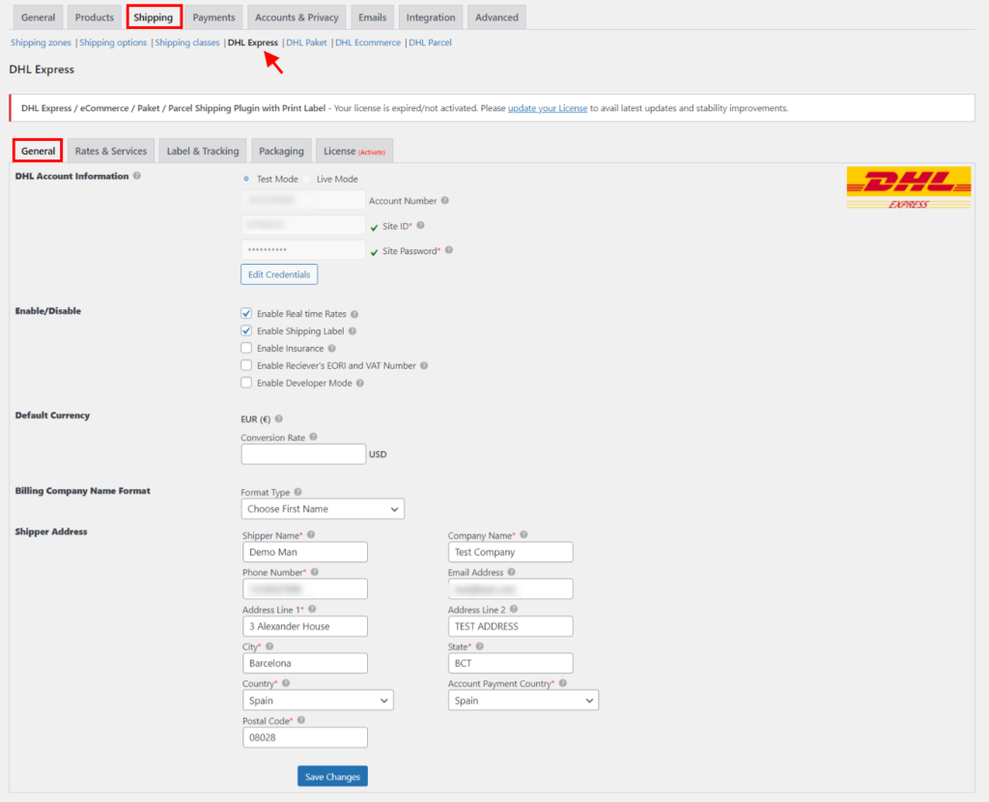Viewport: 989px width, 802px height.
Task: Click help icon beside Address Line 1
Action: click(x=312, y=610)
